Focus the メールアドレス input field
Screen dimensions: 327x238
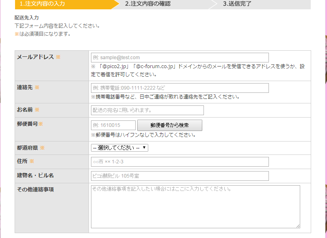180,58
